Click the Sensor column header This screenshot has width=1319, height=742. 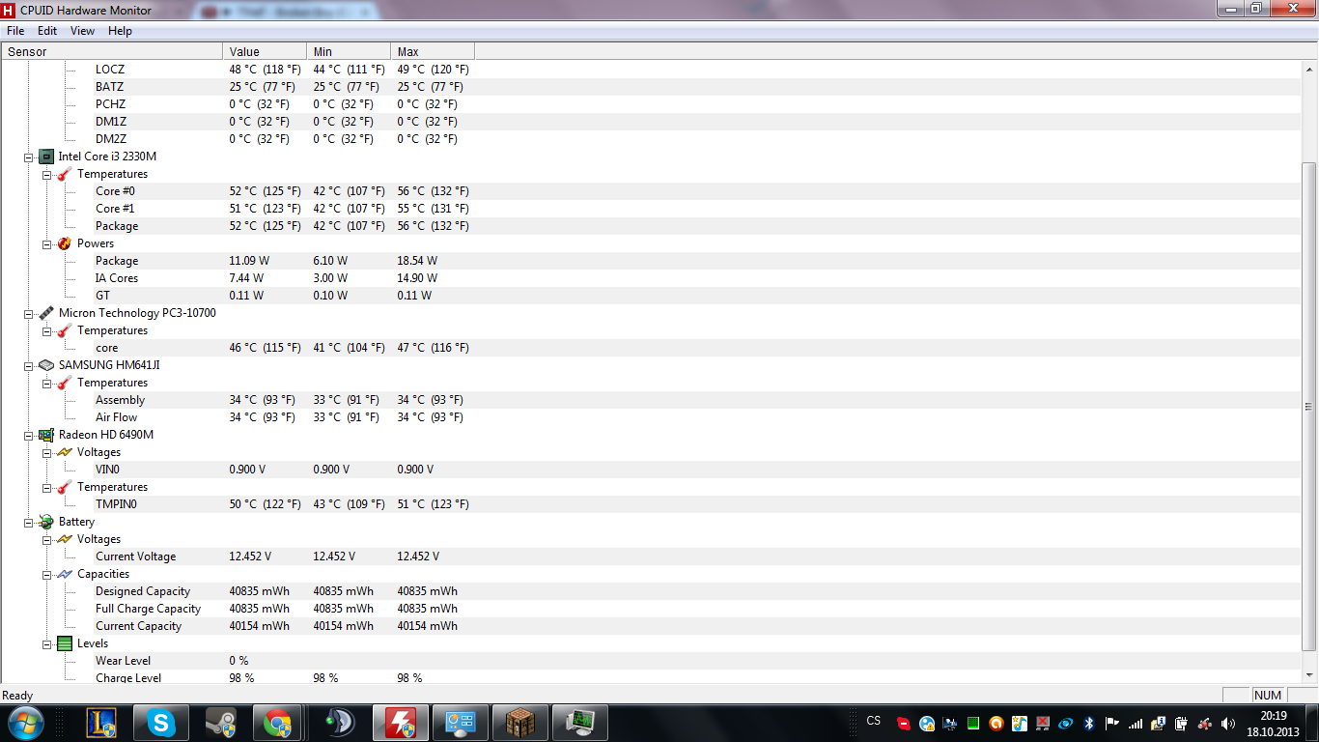112,51
